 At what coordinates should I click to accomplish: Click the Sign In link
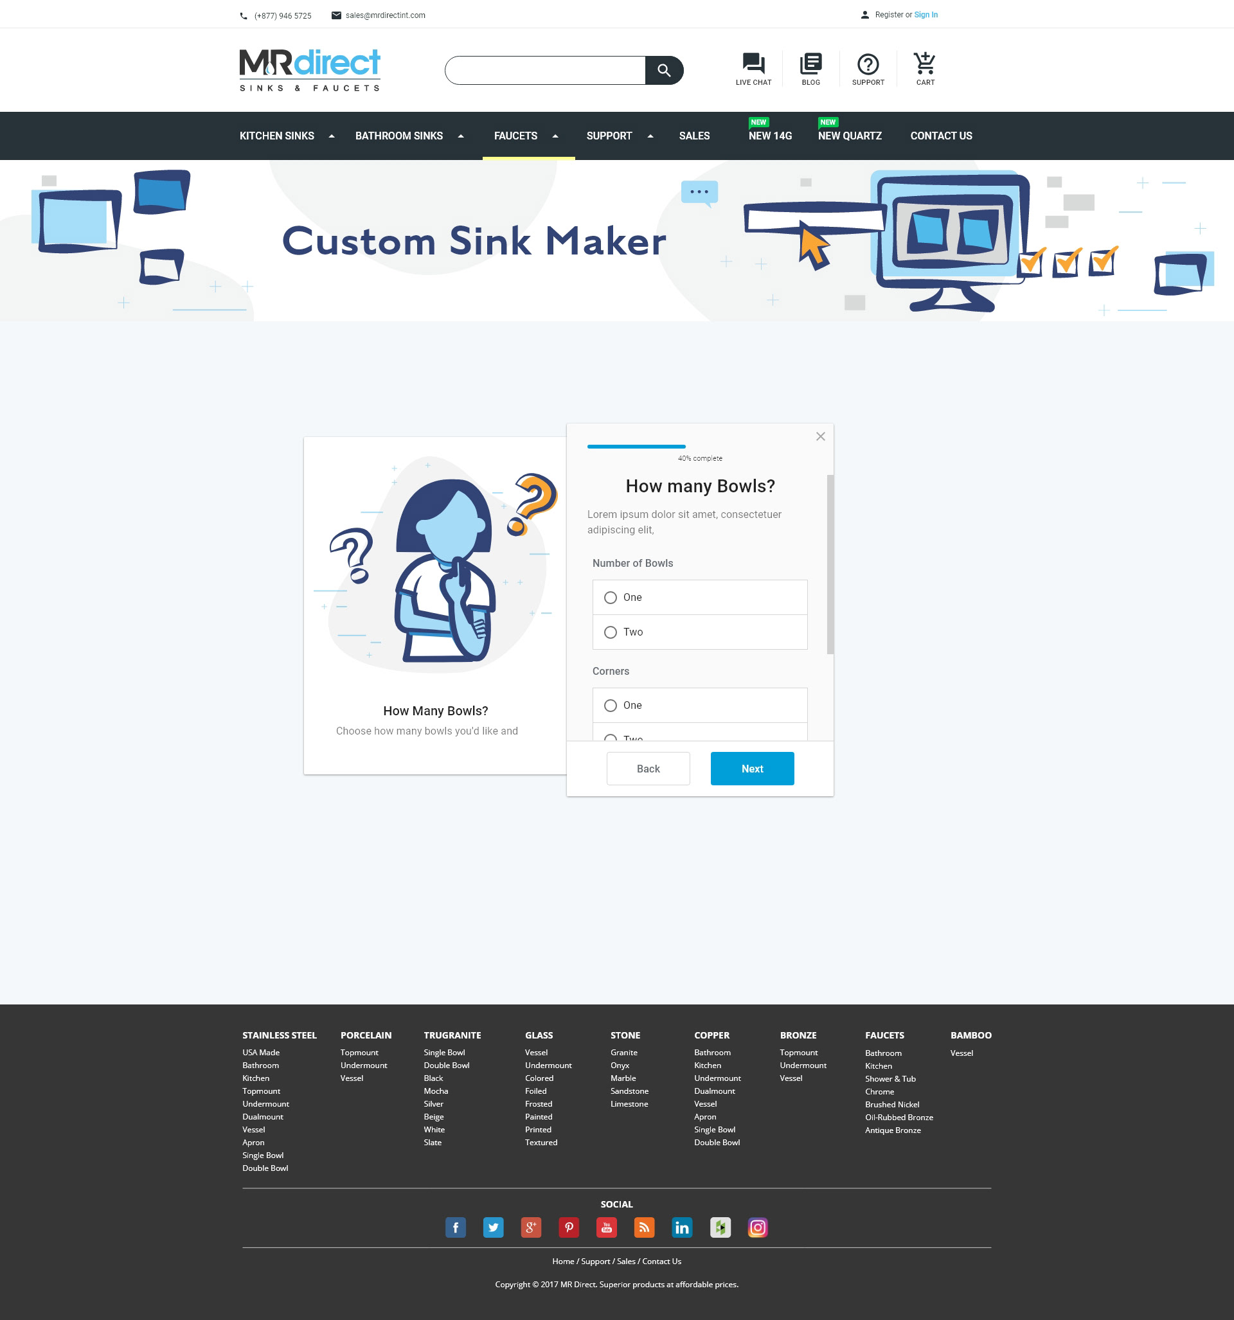click(x=926, y=15)
